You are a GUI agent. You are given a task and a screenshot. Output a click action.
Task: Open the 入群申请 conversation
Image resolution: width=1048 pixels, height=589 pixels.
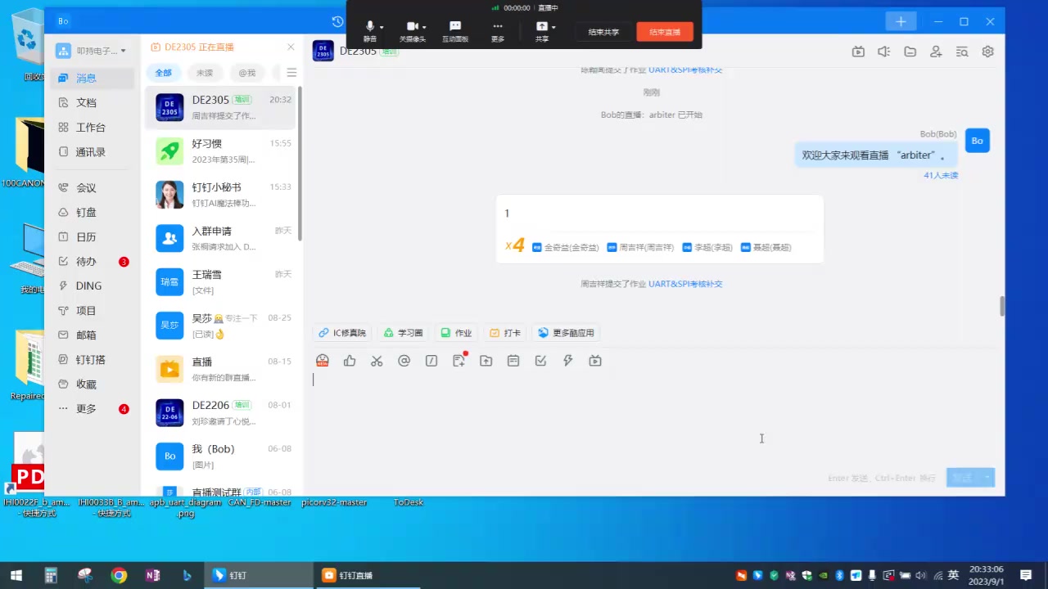(x=222, y=239)
